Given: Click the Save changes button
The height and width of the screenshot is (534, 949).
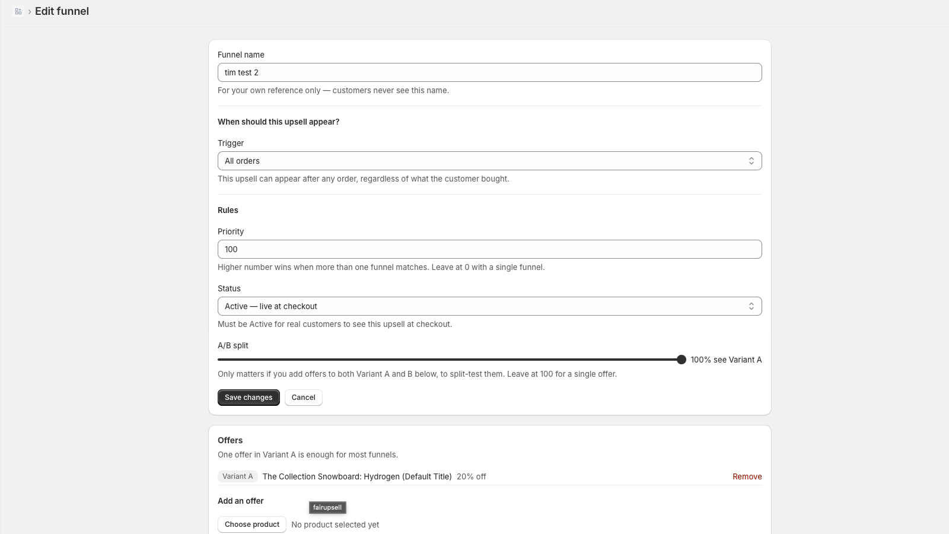Looking at the screenshot, I should [249, 398].
